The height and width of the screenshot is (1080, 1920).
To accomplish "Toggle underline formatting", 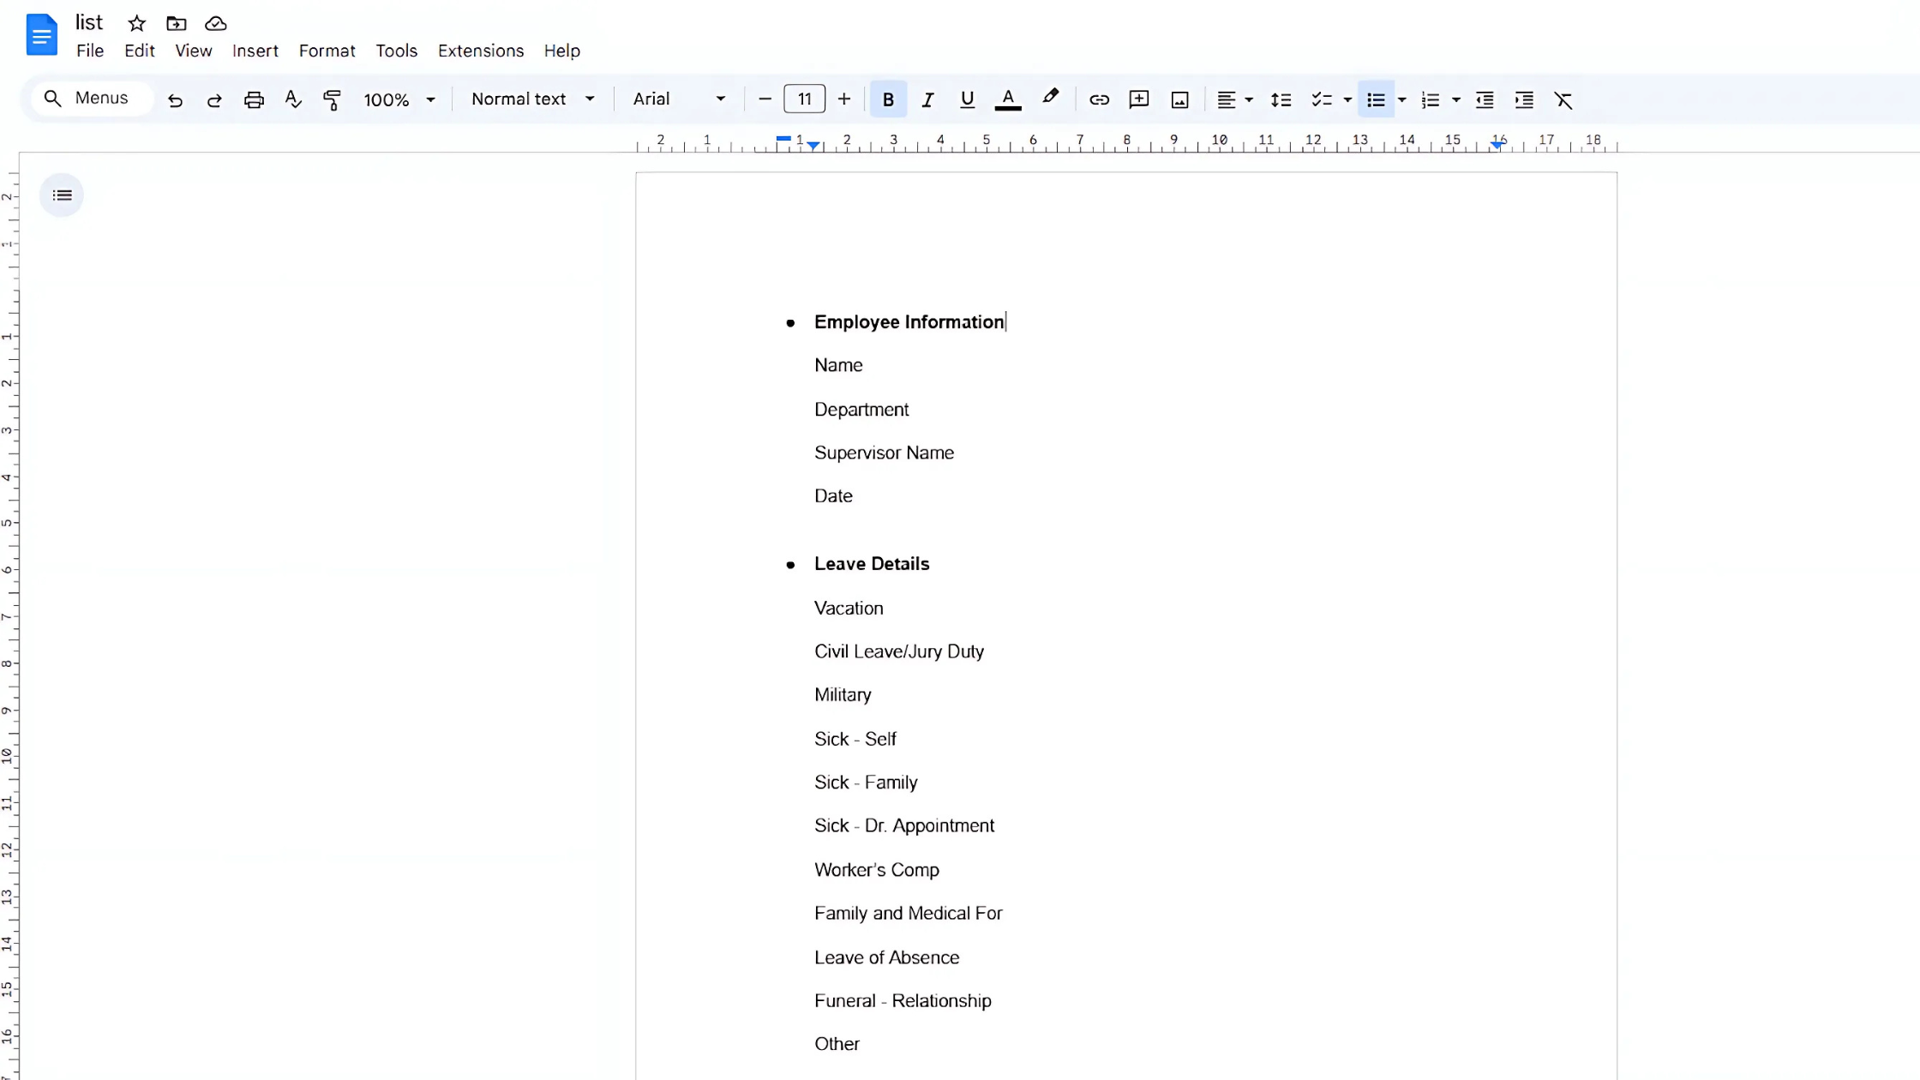I will [x=967, y=100].
